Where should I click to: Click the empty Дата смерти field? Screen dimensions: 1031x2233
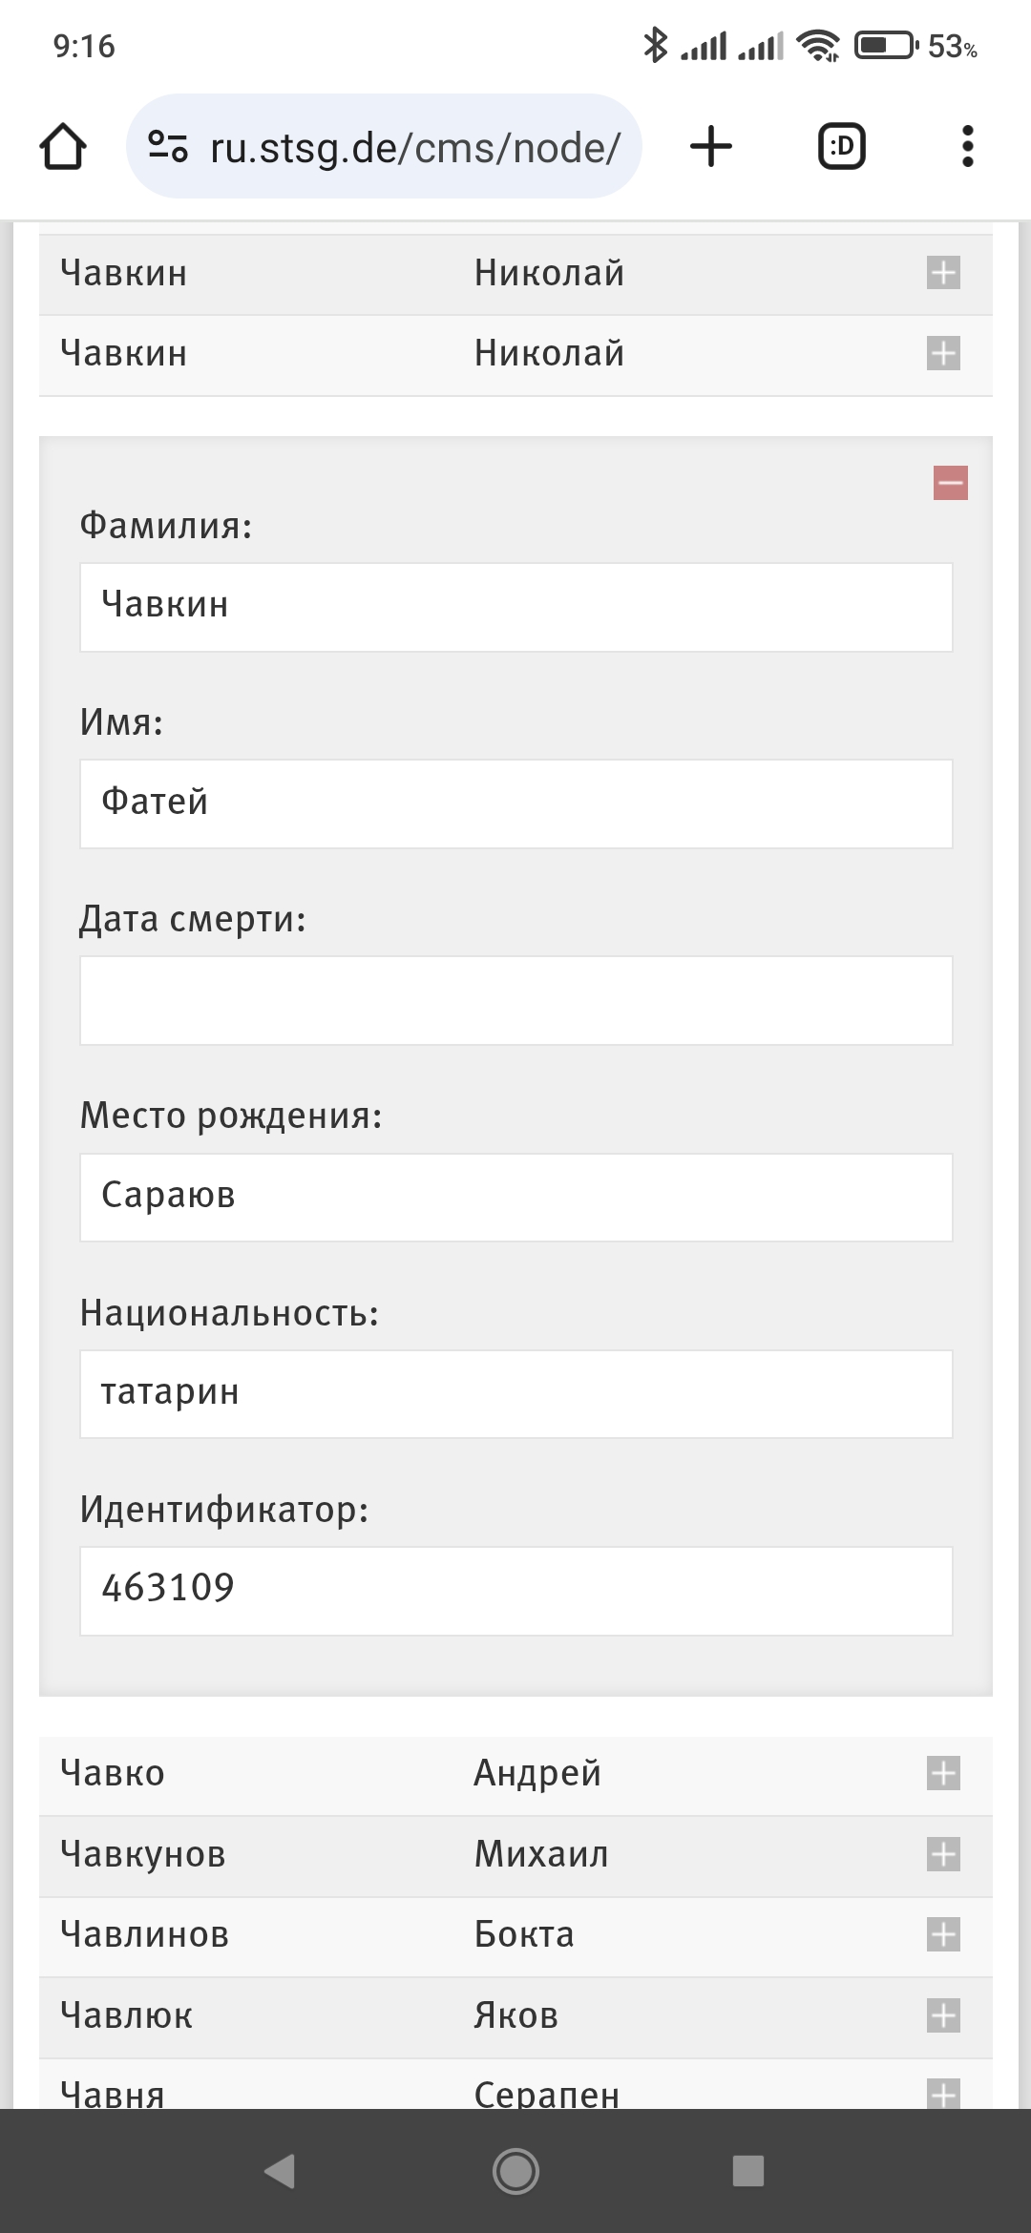515,1000
